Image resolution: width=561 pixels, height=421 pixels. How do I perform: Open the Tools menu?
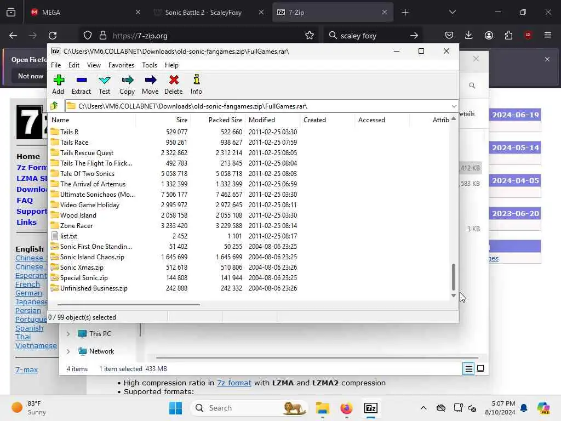[150, 65]
